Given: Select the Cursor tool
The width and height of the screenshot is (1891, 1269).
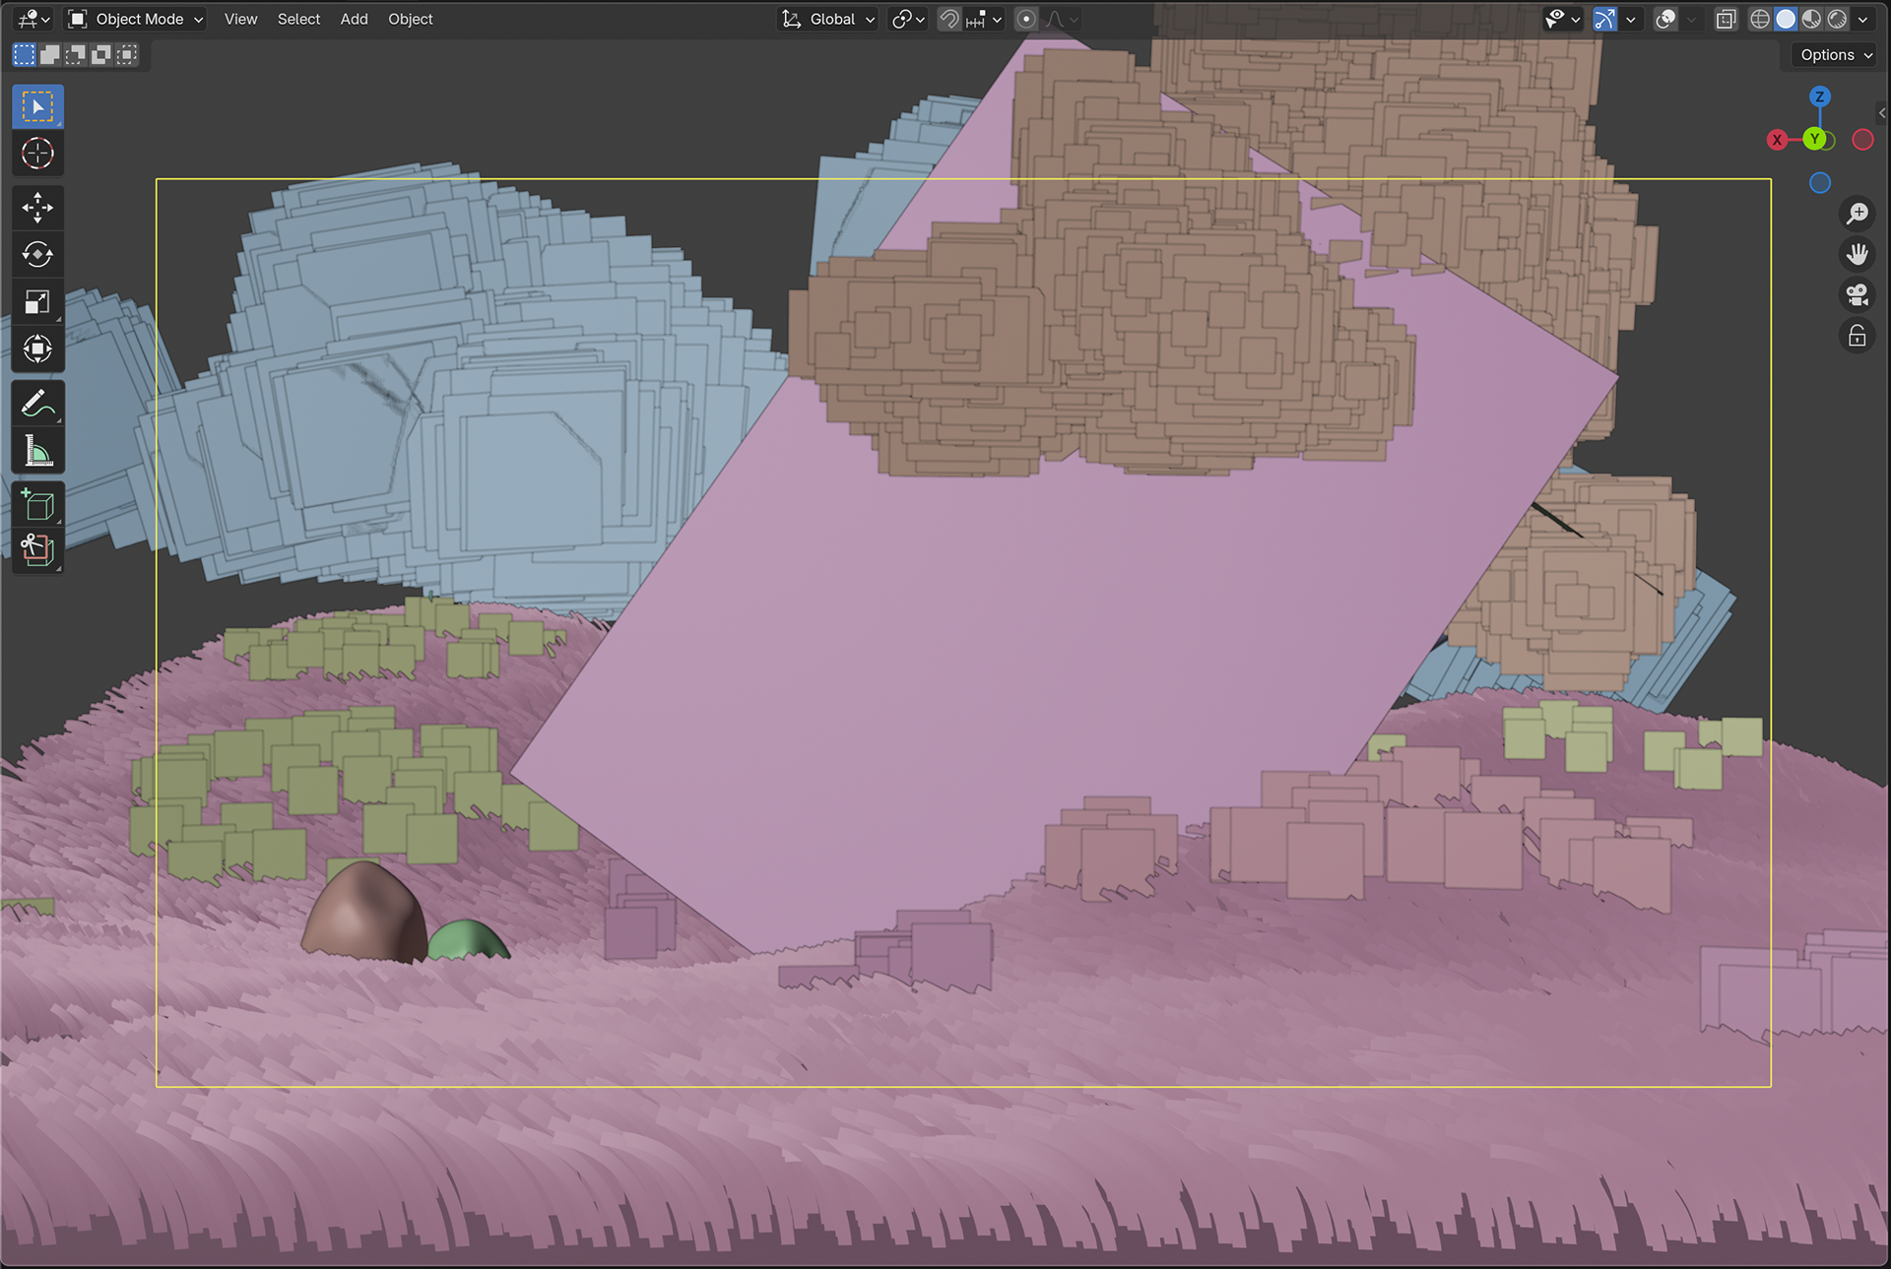Looking at the screenshot, I should point(37,154).
